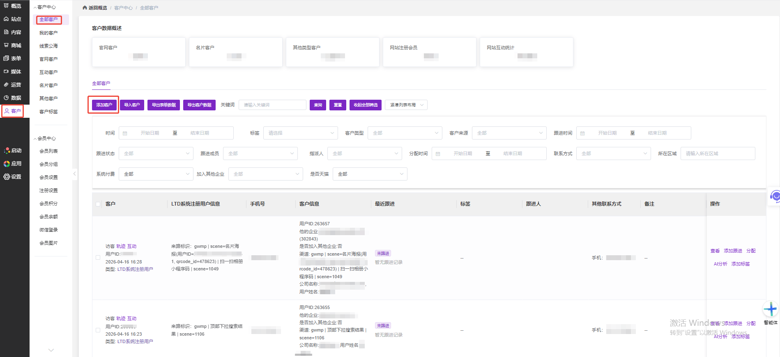Image resolution: width=780 pixels, height=357 pixels.
Task: Collapse the 客户中心 menu group
Action: tap(35, 7)
